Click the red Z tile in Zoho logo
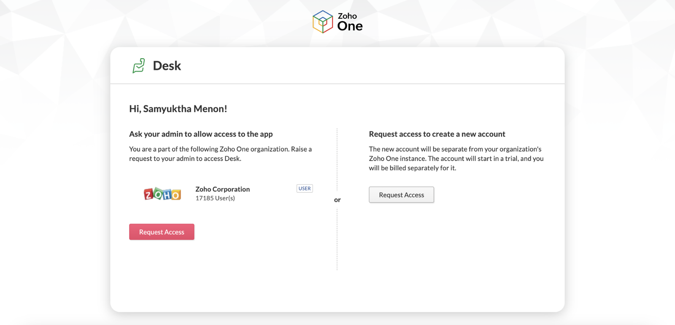675x325 pixels. point(148,194)
